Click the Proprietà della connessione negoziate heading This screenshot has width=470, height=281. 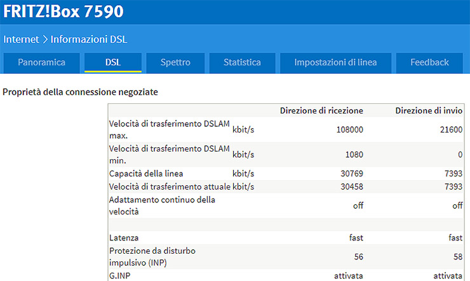pyautogui.click(x=80, y=92)
